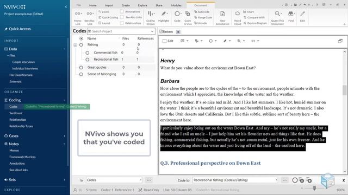Image resolution: width=348 pixels, height=195 pixels.
Task: Open Range Code
Action: point(203,17)
